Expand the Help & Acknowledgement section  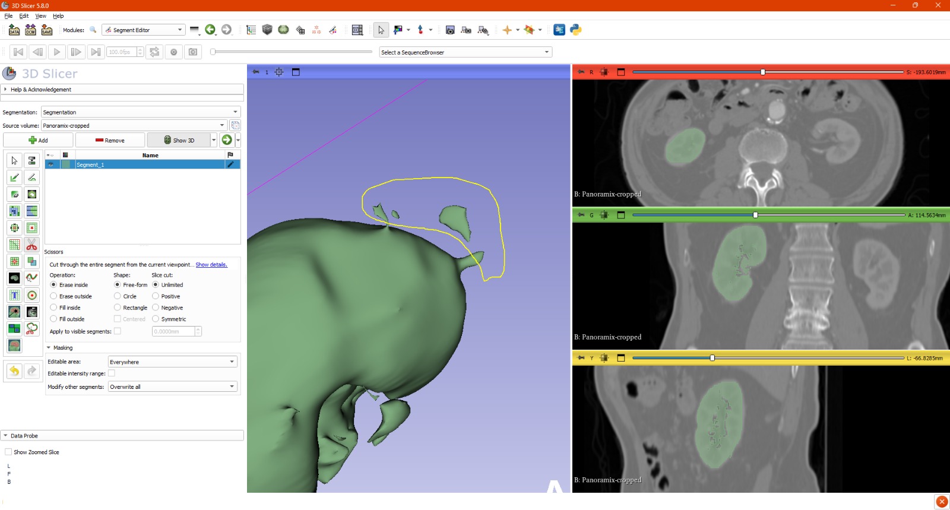click(122, 90)
